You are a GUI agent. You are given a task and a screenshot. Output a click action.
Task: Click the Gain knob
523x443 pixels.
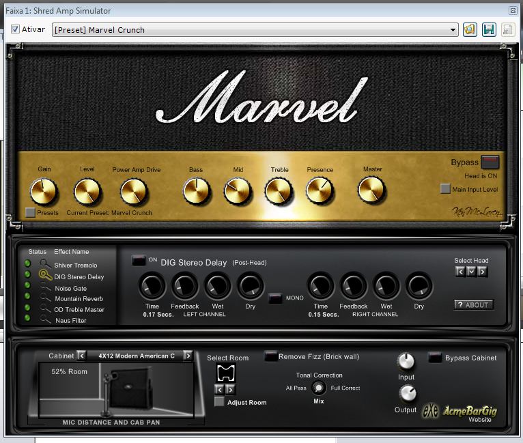(x=44, y=191)
